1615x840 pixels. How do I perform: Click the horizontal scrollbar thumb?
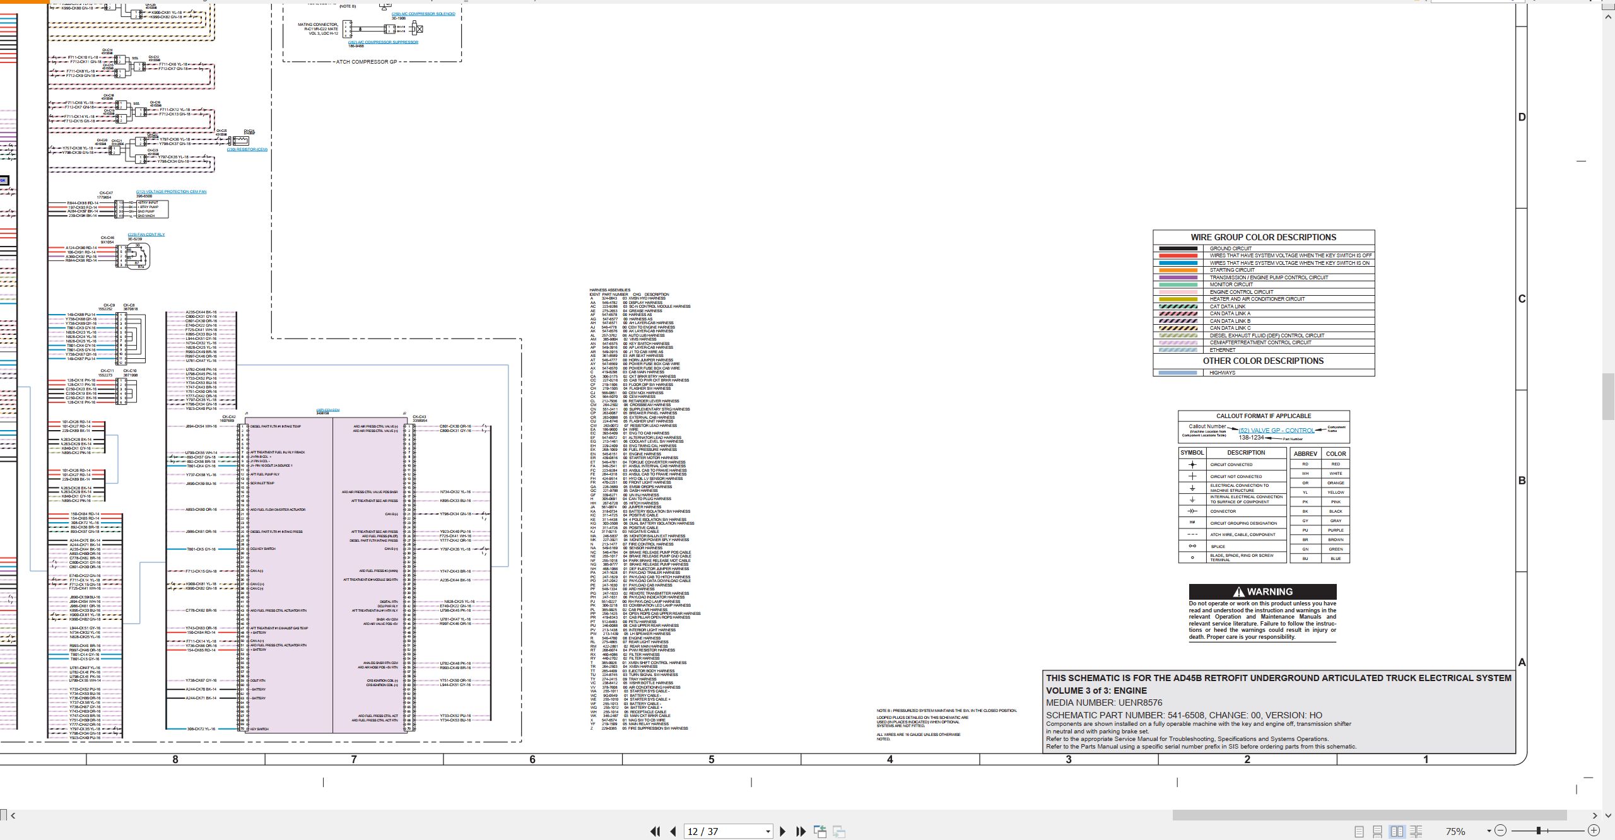click(x=1370, y=815)
